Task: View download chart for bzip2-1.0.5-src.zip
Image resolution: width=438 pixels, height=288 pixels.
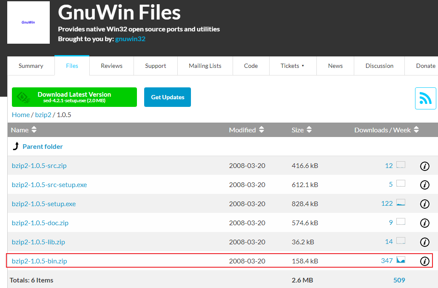Action: pos(401,165)
